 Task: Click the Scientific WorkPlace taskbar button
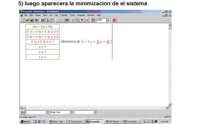coord(95,122)
